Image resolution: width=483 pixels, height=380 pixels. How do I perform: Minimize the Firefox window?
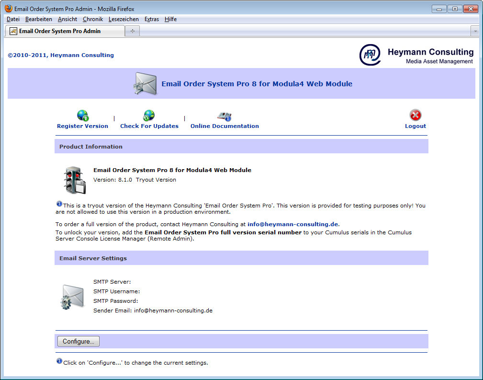coord(439,9)
